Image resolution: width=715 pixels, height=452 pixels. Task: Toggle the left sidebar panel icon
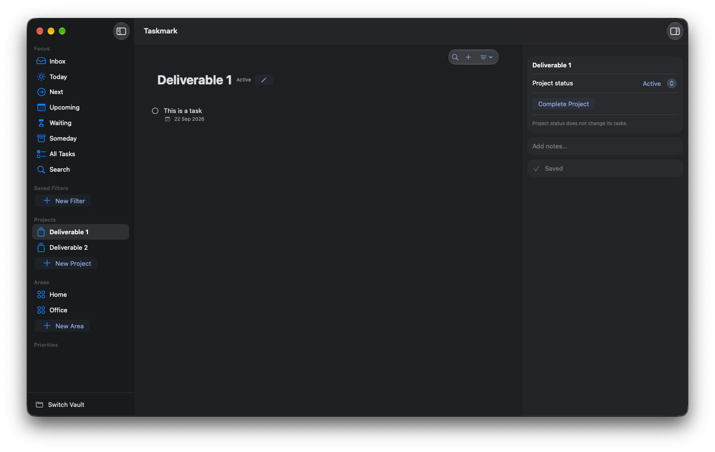point(121,31)
